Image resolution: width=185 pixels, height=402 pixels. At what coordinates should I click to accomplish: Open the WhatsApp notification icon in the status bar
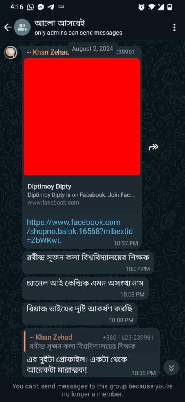31,7
